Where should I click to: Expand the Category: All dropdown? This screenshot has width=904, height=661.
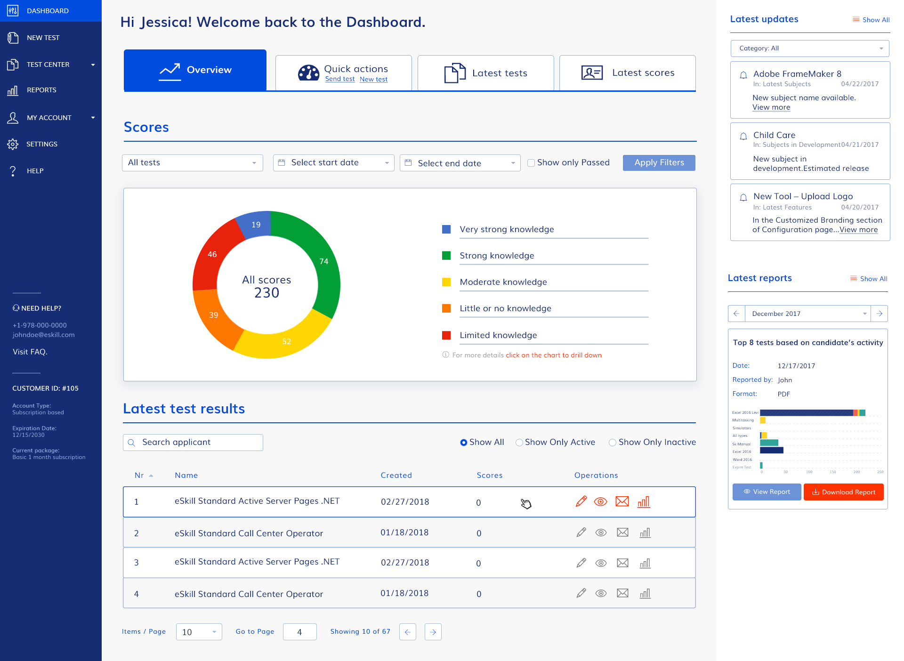click(809, 48)
